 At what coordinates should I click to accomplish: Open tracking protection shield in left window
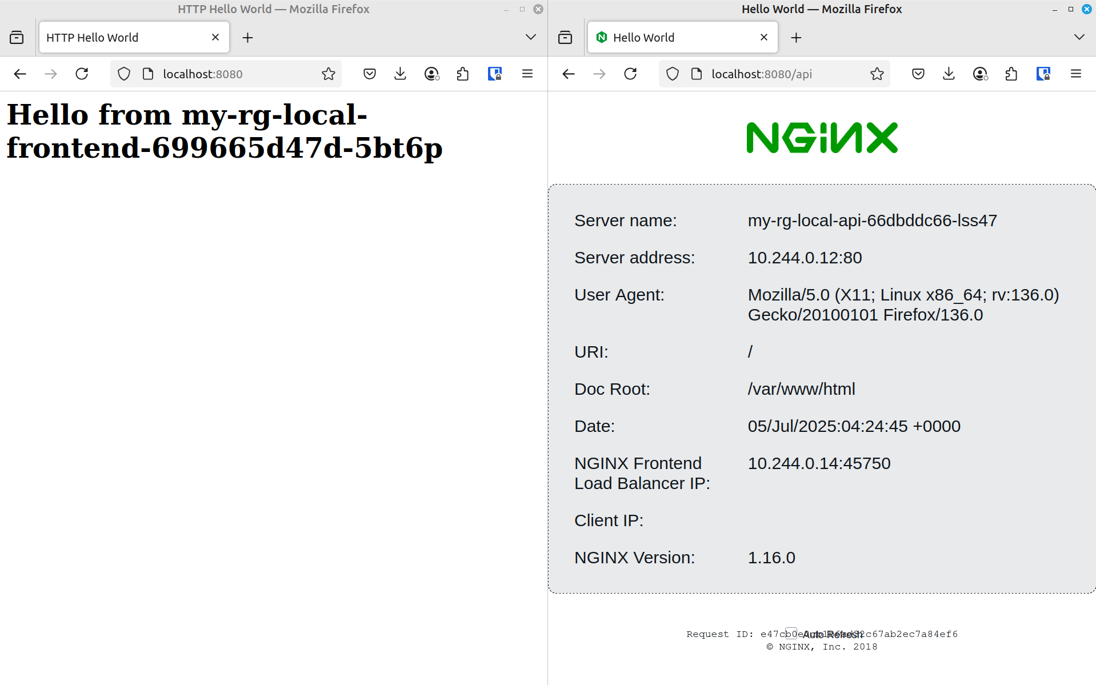click(124, 74)
